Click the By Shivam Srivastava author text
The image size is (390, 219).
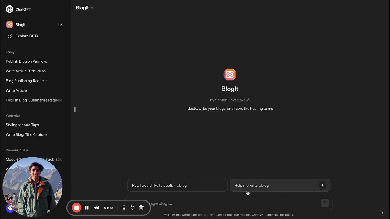tap(228, 100)
